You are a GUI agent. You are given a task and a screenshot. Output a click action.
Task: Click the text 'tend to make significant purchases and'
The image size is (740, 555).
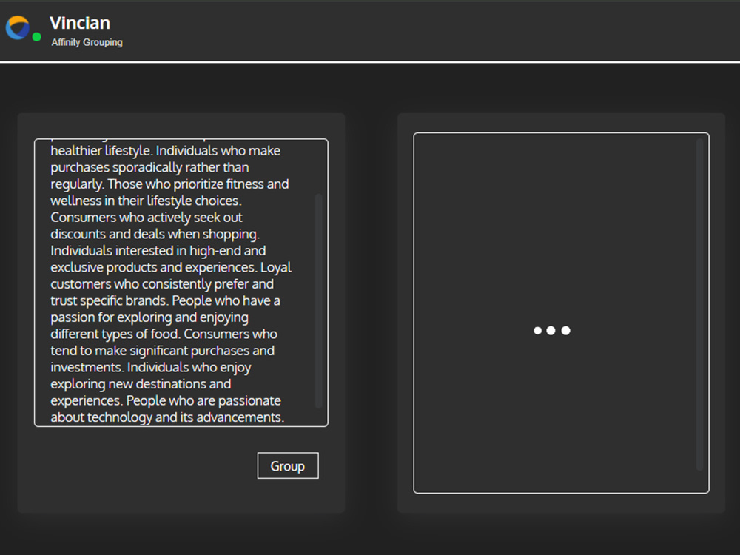pyautogui.click(x=162, y=351)
